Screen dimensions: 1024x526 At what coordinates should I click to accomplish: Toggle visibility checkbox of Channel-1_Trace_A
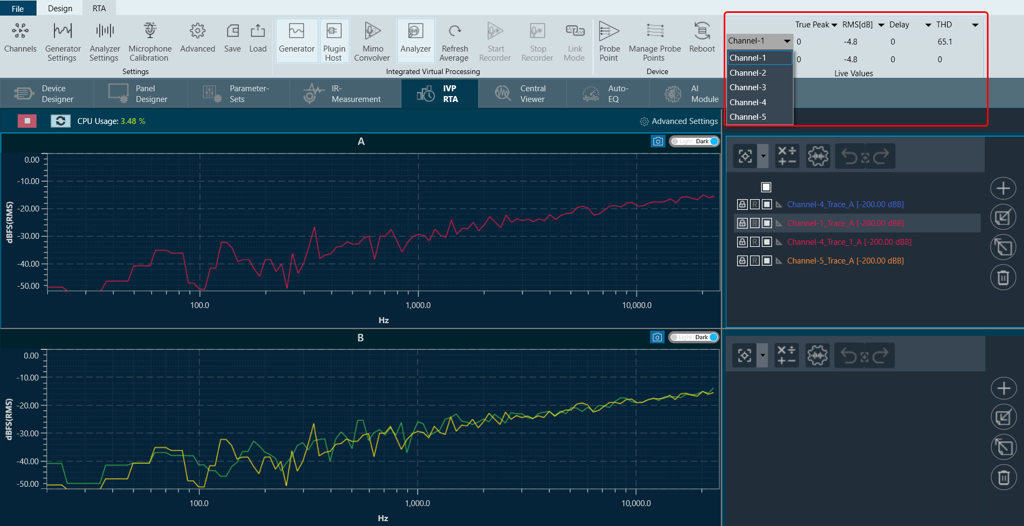click(767, 223)
